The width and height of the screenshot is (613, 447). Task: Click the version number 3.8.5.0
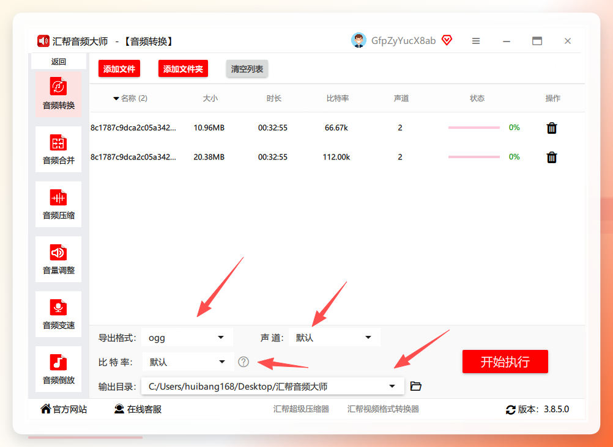click(556, 409)
